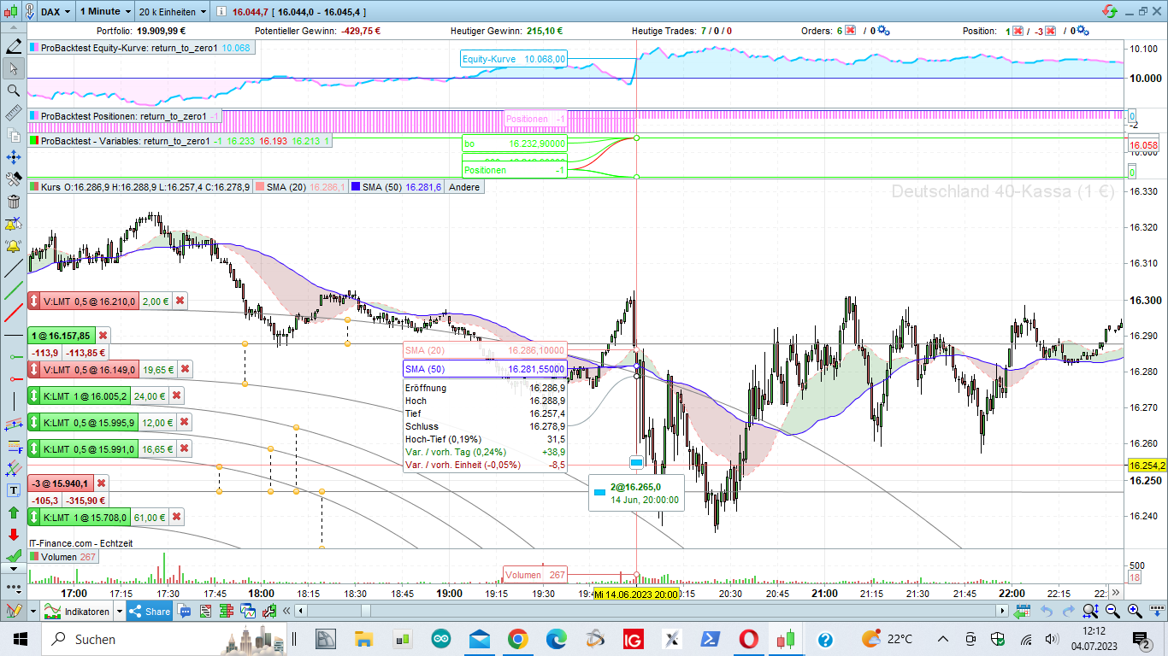Pick the green up-arrow drawing tool
The height and width of the screenshot is (656, 1168).
(x=13, y=512)
